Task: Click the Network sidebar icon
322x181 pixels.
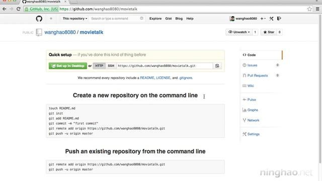Action: (244, 120)
